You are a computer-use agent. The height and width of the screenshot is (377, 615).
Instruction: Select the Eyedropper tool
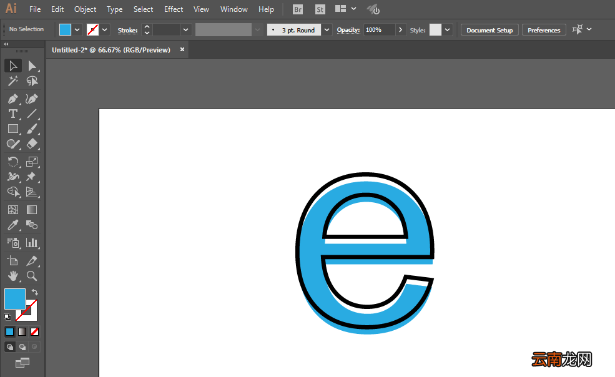pos(13,225)
